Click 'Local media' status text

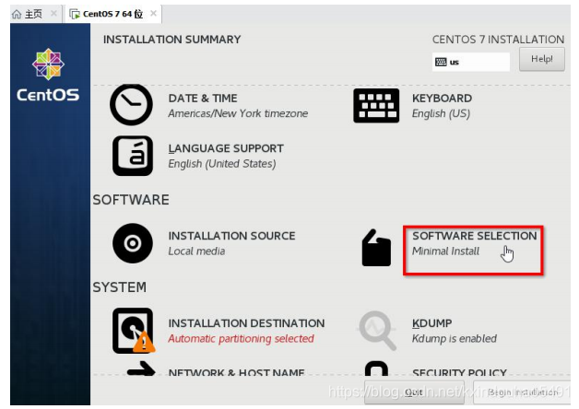pyautogui.click(x=196, y=251)
